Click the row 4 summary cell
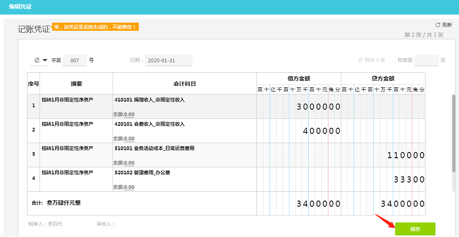Image resolution: width=459 pixels, height=237 pixels. [76, 179]
